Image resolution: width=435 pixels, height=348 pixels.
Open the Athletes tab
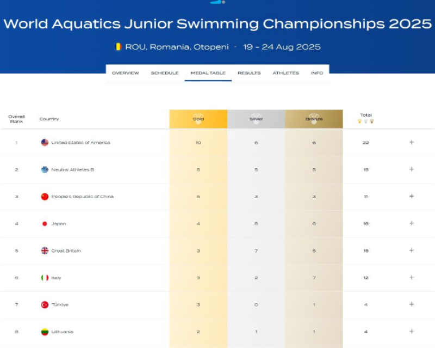(x=285, y=73)
